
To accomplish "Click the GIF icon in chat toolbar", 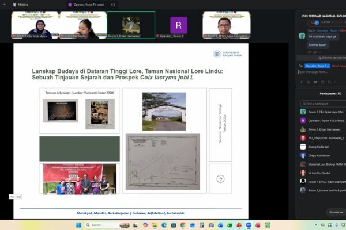I will point(315,82).
